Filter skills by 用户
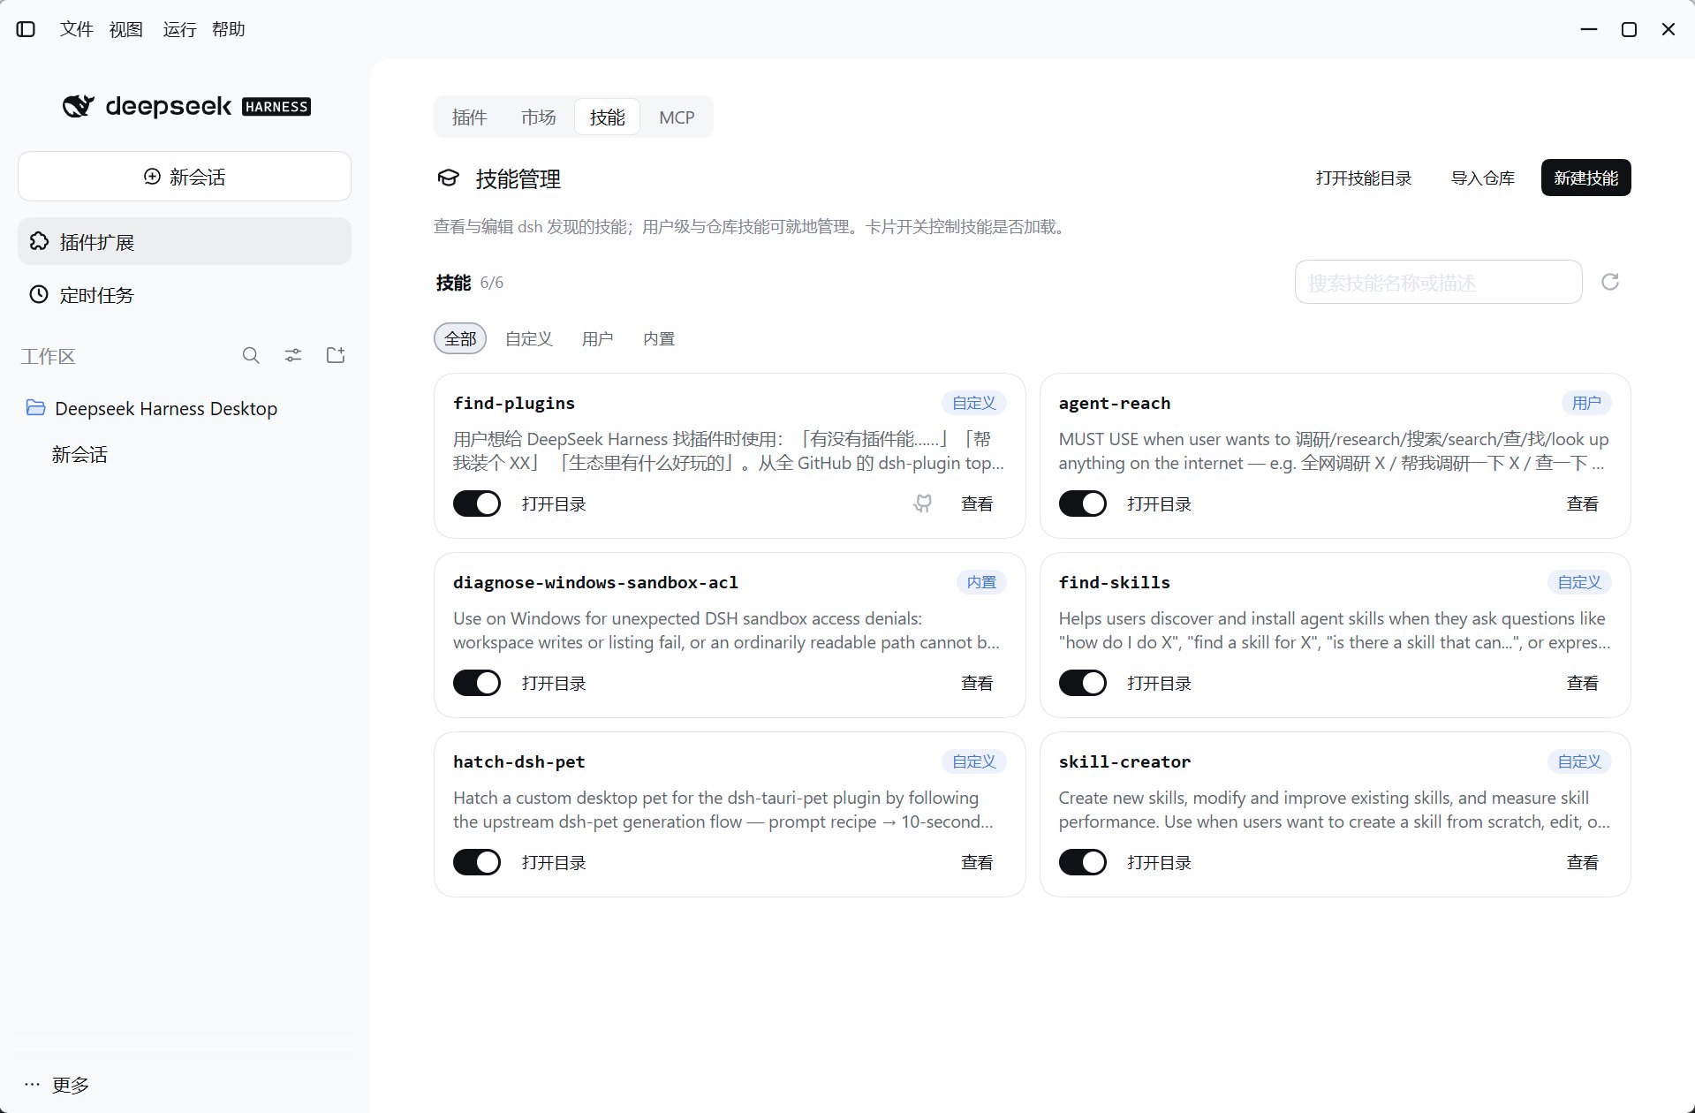This screenshot has height=1113, width=1695. tap(598, 338)
